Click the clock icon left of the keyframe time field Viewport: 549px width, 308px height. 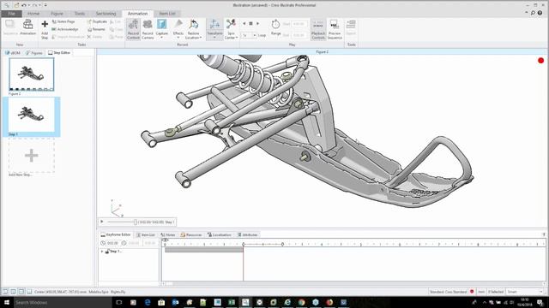click(x=103, y=243)
